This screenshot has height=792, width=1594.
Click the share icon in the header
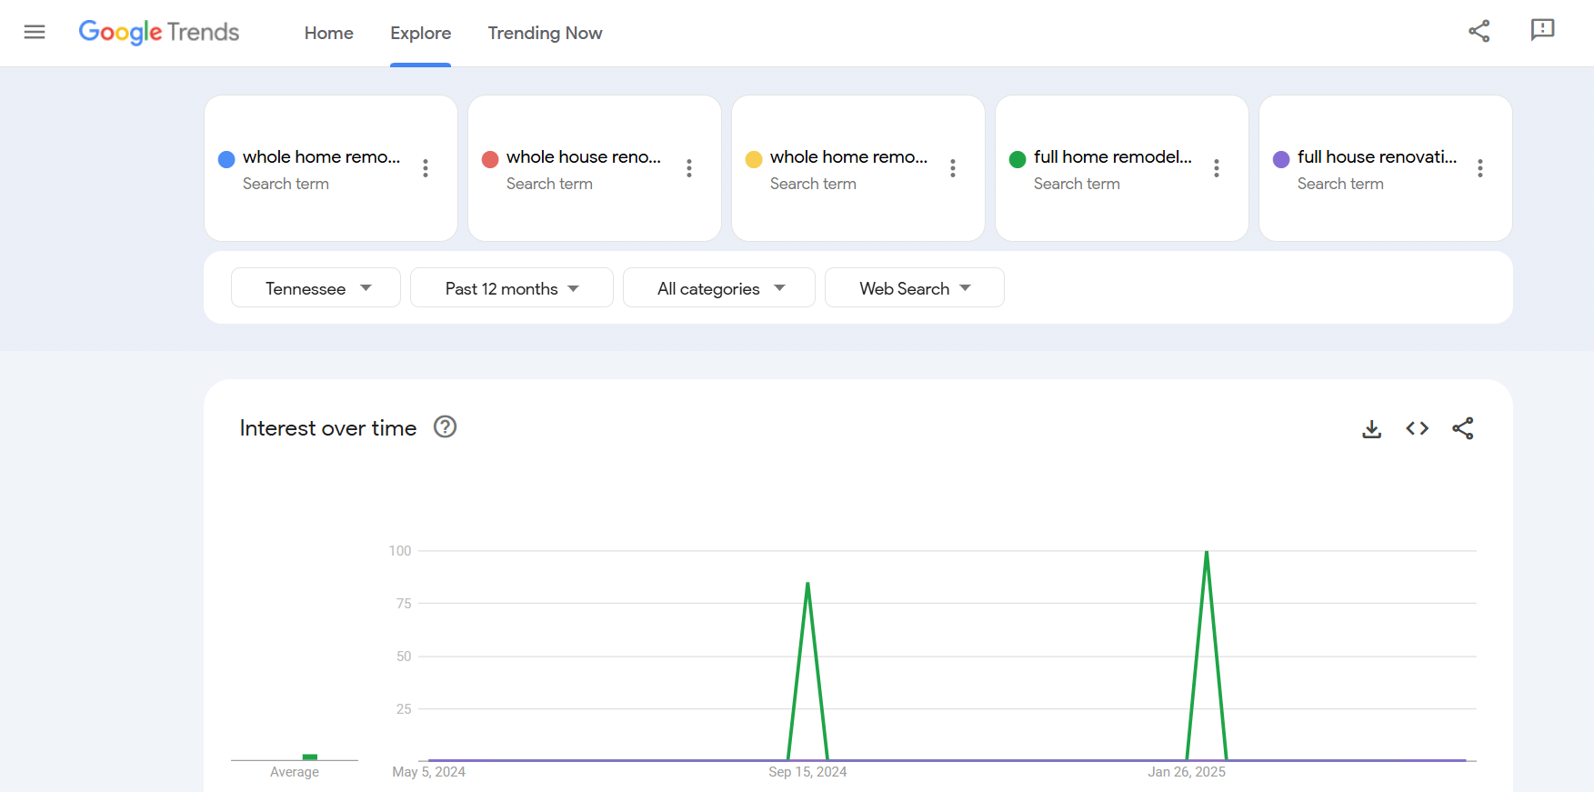pyautogui.click(x=1479, y=31)
